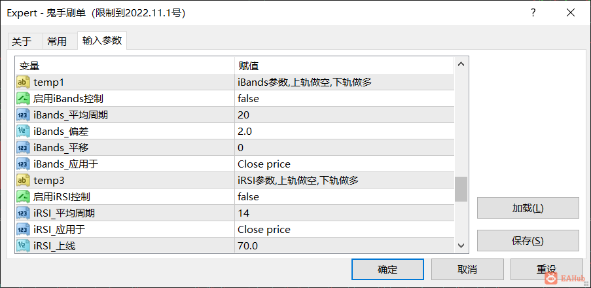The height and width of the screenshot is (288, 591).
Task: Open the iBands_应用于 Close price dropdown
Action: (344, 164)
